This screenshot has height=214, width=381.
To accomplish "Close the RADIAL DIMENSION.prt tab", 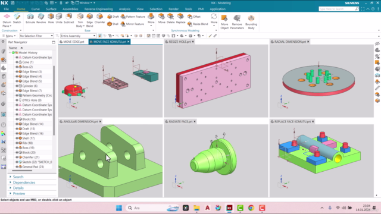I will tap(308, 42).
